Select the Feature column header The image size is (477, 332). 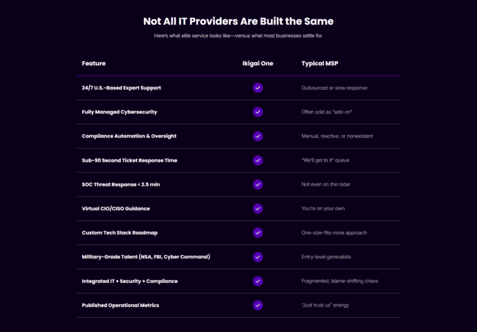click(x=94, y=63)
